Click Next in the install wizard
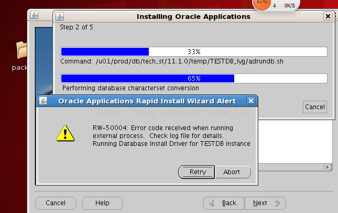Image resolution: width=338 pixels, height=213 pixels. pyautogui.click(x=265, y=203)
